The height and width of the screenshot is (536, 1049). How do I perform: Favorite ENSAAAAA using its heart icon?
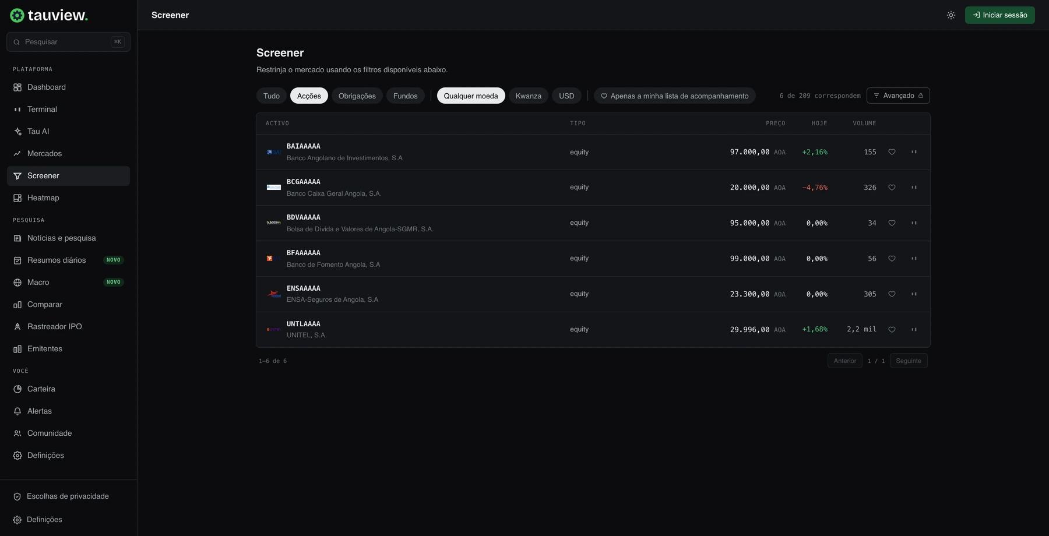tap(892, 294)
